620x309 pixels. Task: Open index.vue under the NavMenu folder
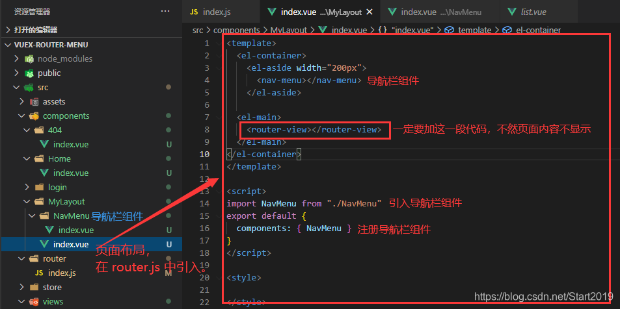point(76,230)
